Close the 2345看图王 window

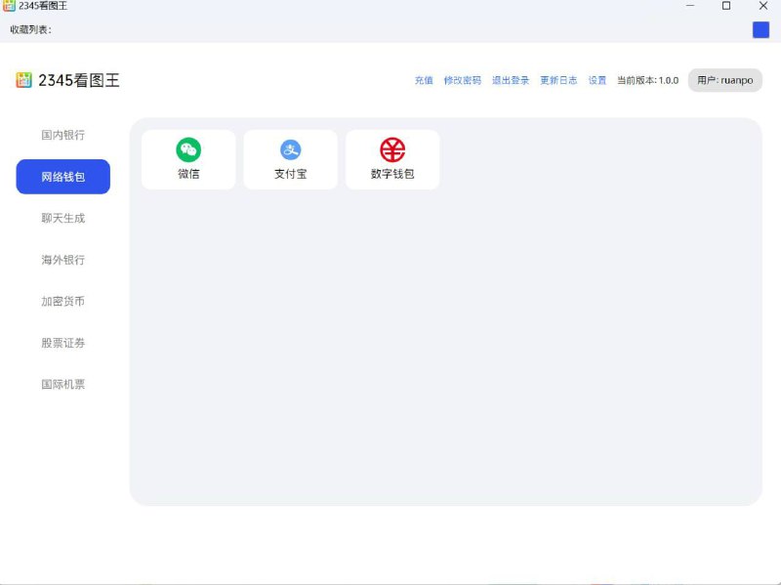coord(763,6)
